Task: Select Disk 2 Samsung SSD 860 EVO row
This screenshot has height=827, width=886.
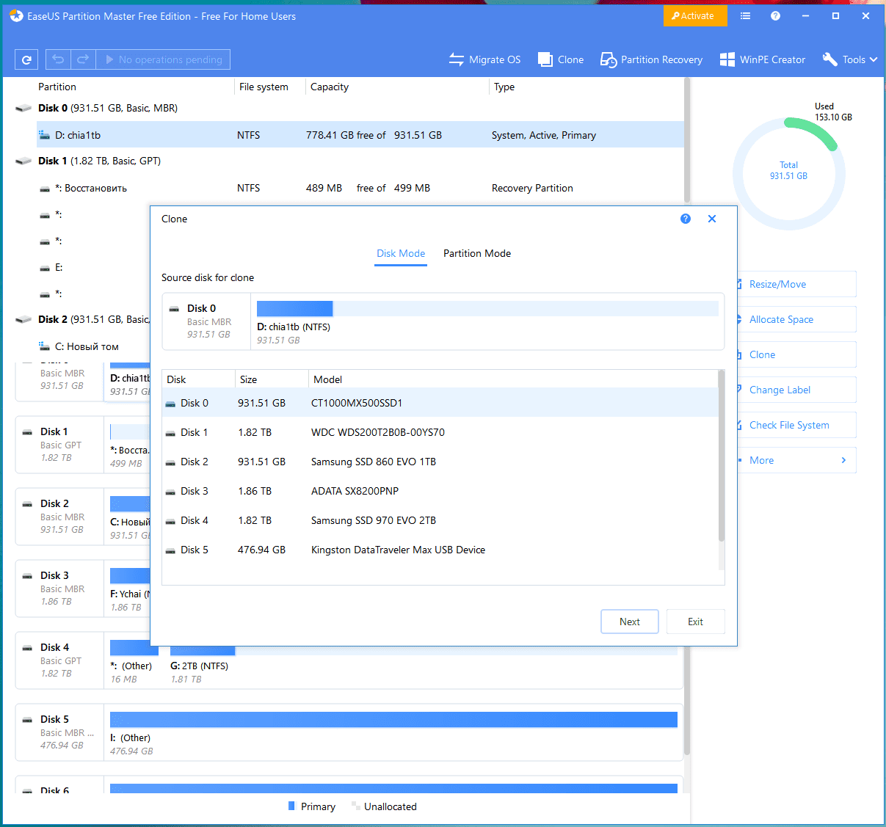Action: 440,462
